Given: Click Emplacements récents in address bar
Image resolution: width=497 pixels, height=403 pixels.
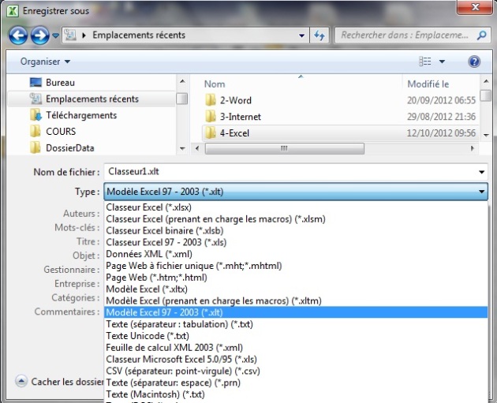Looking at the screenshot, I should (x=139, y=35).
